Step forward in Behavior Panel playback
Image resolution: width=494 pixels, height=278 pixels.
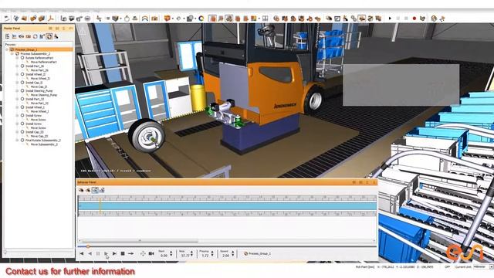pyautogui.click(x=114, y=253)
